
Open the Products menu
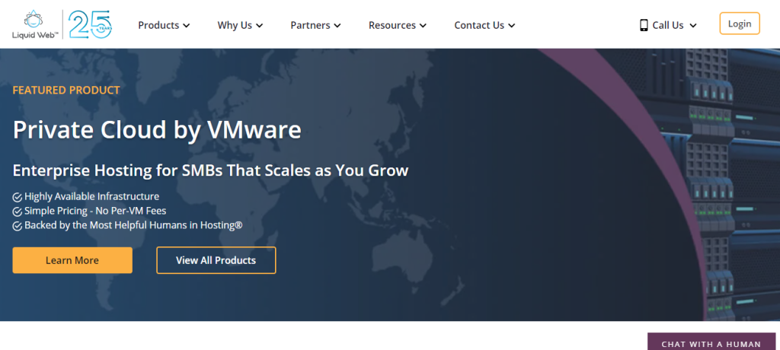click(x=164, y=25)
